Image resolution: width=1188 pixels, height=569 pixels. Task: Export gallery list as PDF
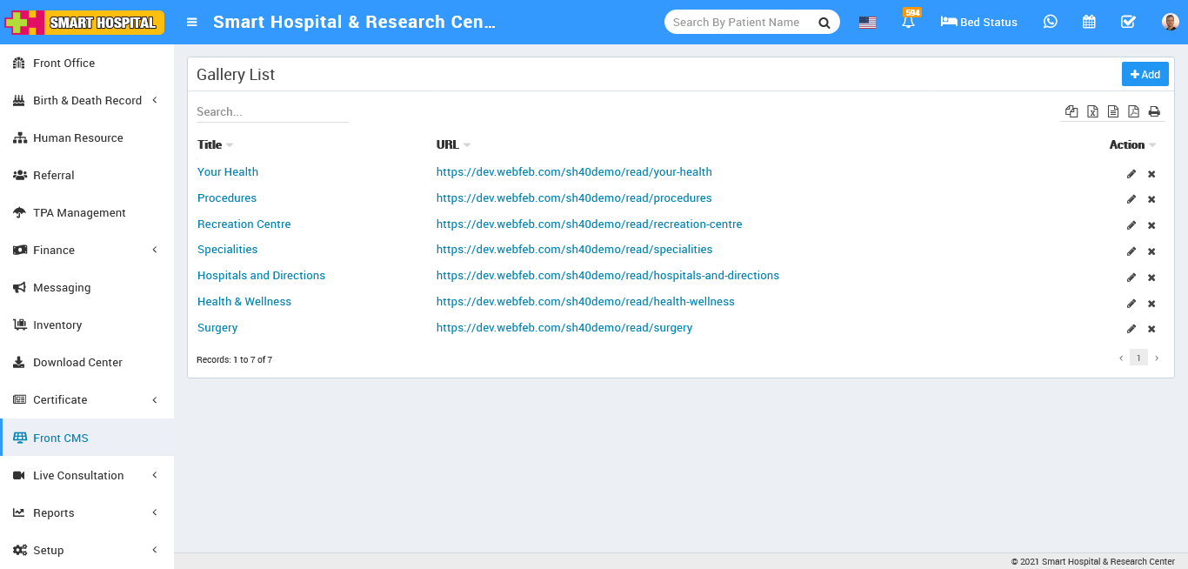tap(1133, 111)
